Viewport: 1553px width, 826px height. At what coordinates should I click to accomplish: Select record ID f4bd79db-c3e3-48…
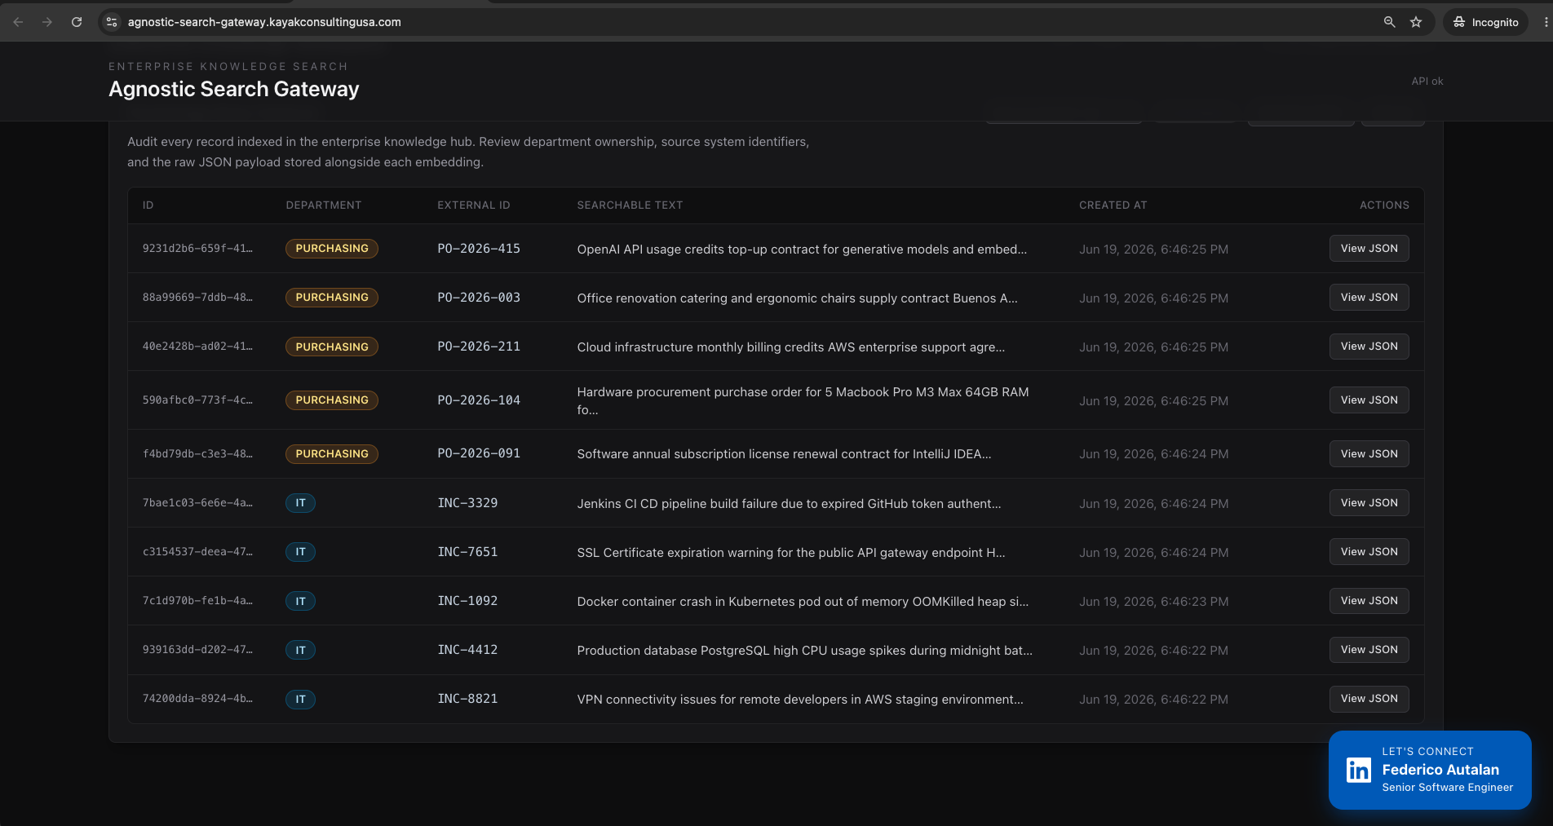(x=197, y=454)
